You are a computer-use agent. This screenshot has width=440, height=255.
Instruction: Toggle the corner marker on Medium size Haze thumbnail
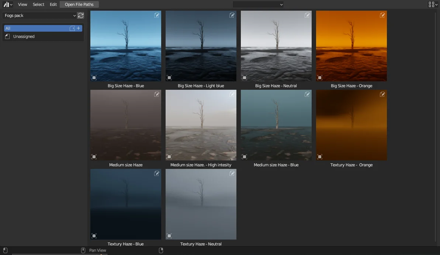(x=94, y=157)
